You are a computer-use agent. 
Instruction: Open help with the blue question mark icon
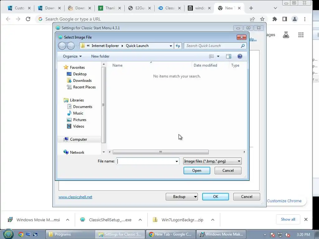[240, 56]
